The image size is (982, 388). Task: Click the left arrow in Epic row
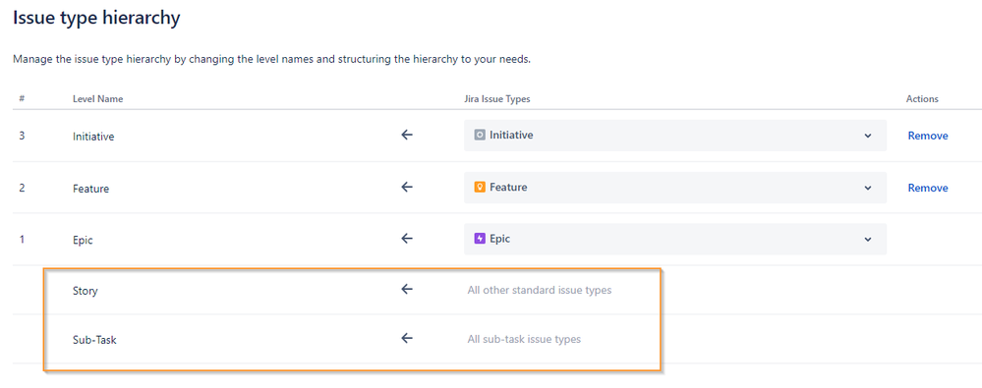pyautogui.click(x=407, y=239)
